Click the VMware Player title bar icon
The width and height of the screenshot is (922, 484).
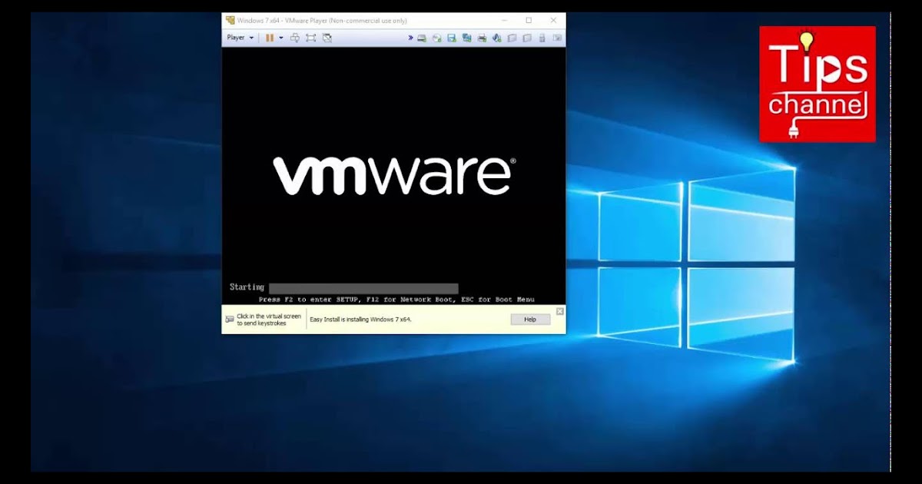(x=230, y=21)
